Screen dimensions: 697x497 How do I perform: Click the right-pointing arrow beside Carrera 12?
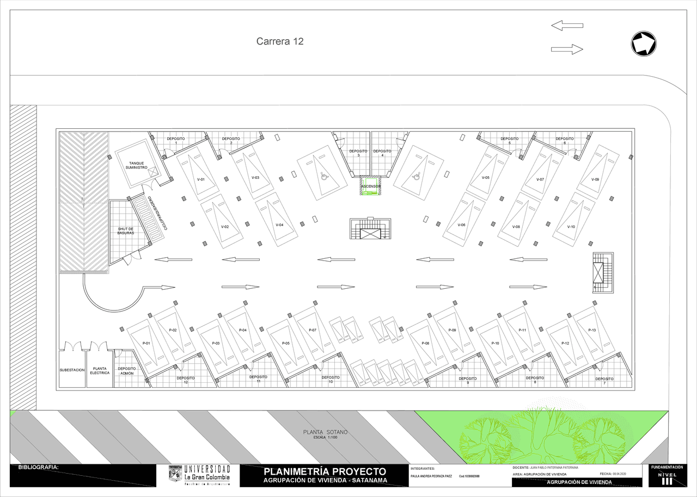click(567, 49)
